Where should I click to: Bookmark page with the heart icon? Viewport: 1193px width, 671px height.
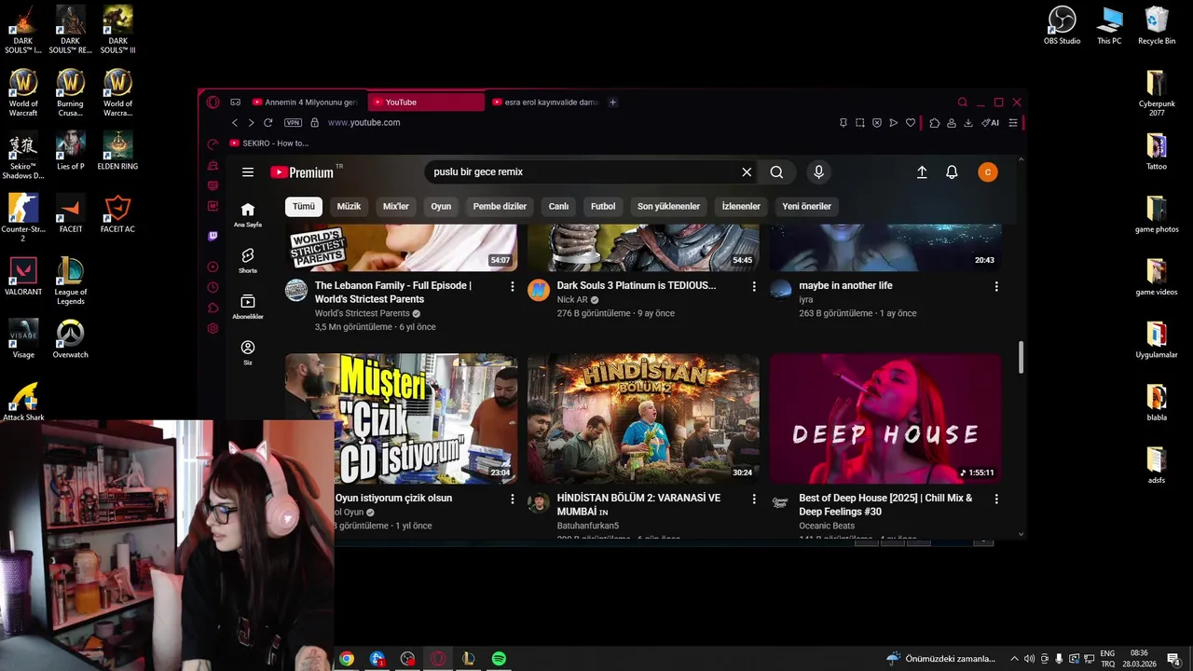911,123
